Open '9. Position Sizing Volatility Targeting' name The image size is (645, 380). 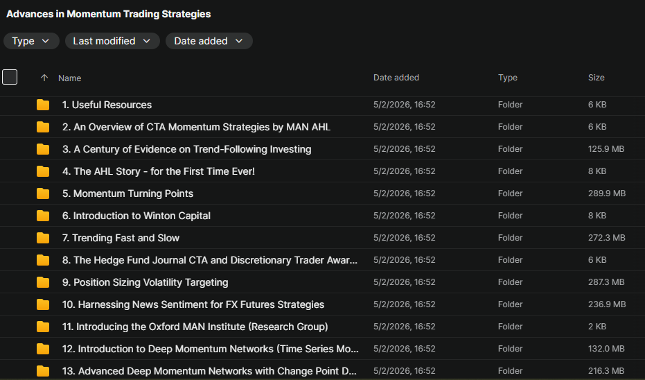coord(145,283)
